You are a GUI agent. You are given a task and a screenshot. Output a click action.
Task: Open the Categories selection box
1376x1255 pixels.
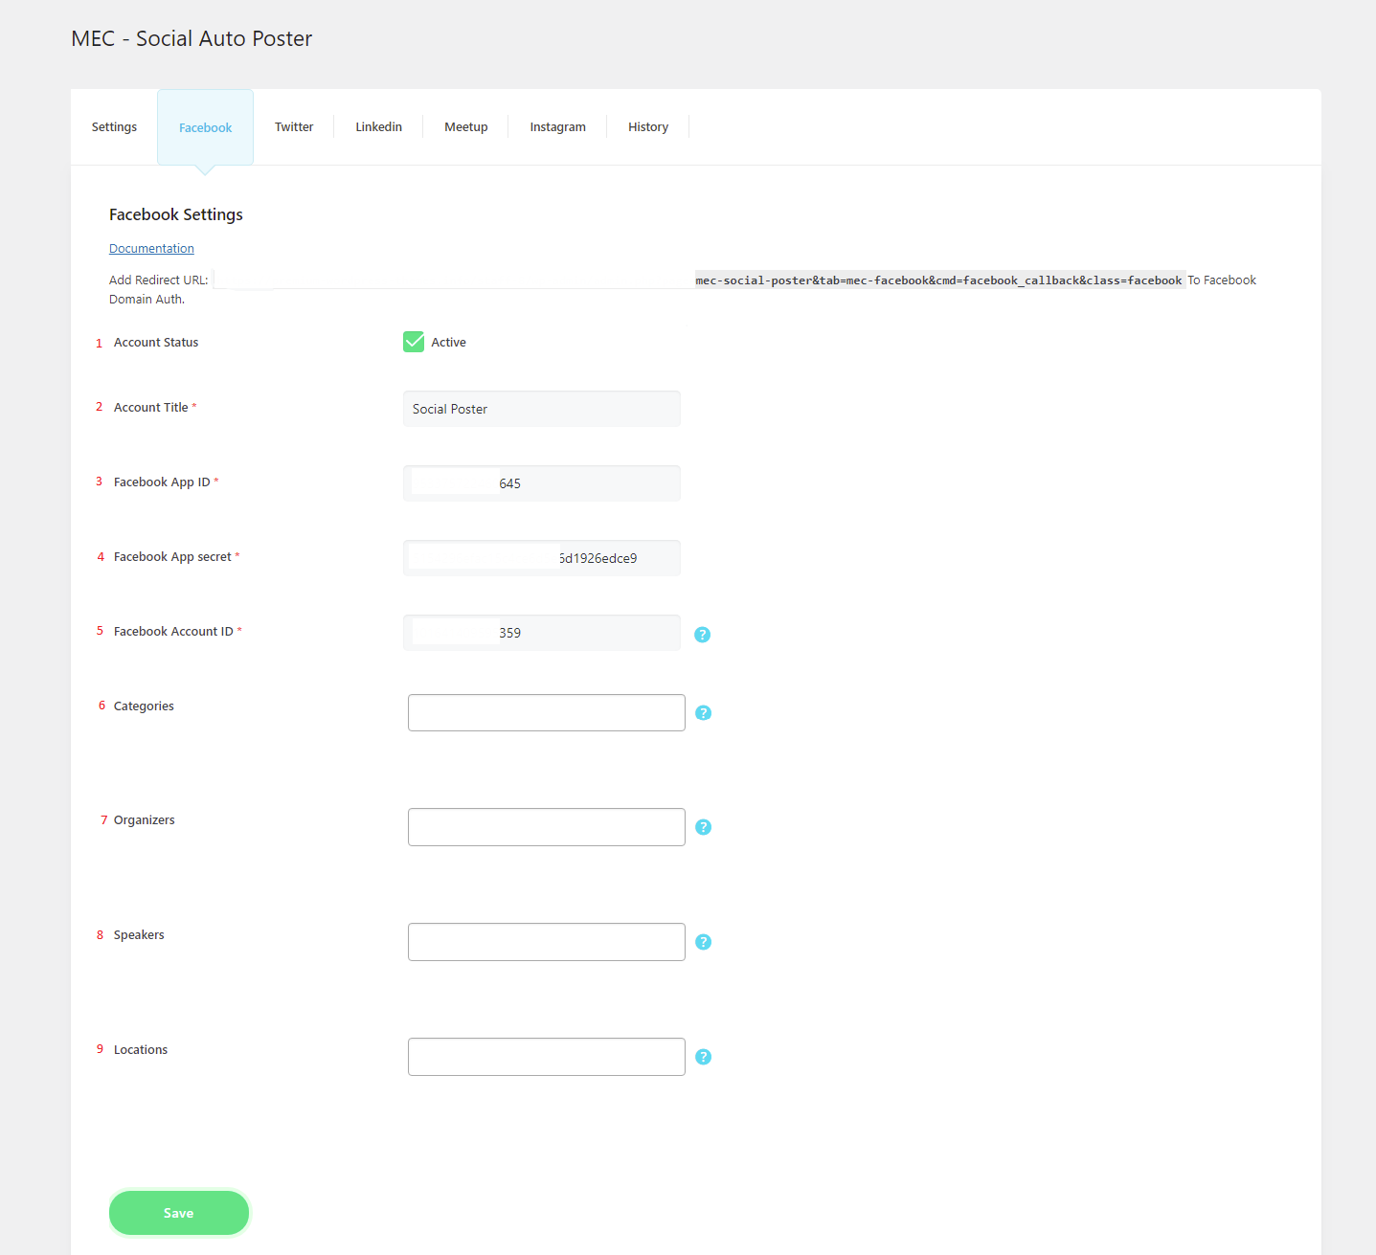[x=547, y=713]
